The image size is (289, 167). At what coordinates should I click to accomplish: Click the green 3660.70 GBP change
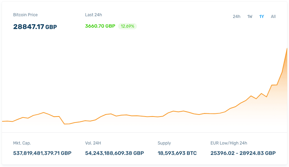coord(100,26)
